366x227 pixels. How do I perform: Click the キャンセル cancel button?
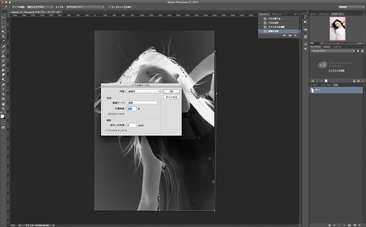tap(172, 97)
